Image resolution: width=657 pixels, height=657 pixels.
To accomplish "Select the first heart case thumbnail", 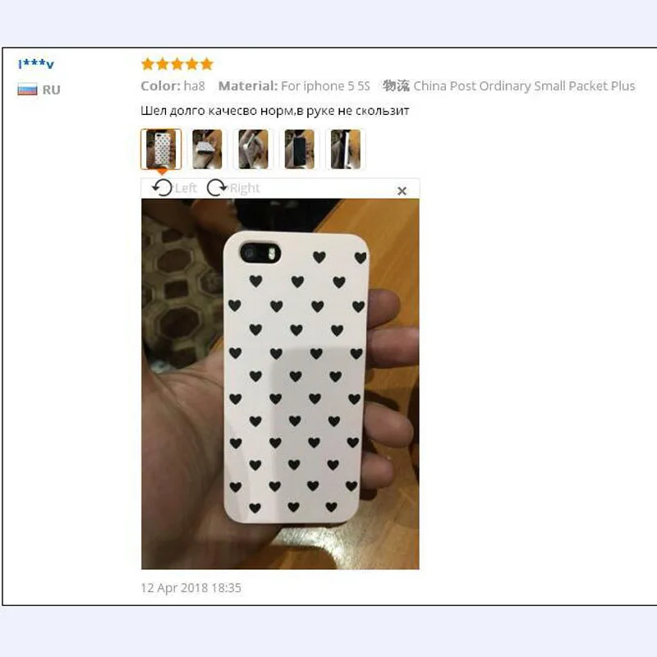I will (x=161, y=149).
